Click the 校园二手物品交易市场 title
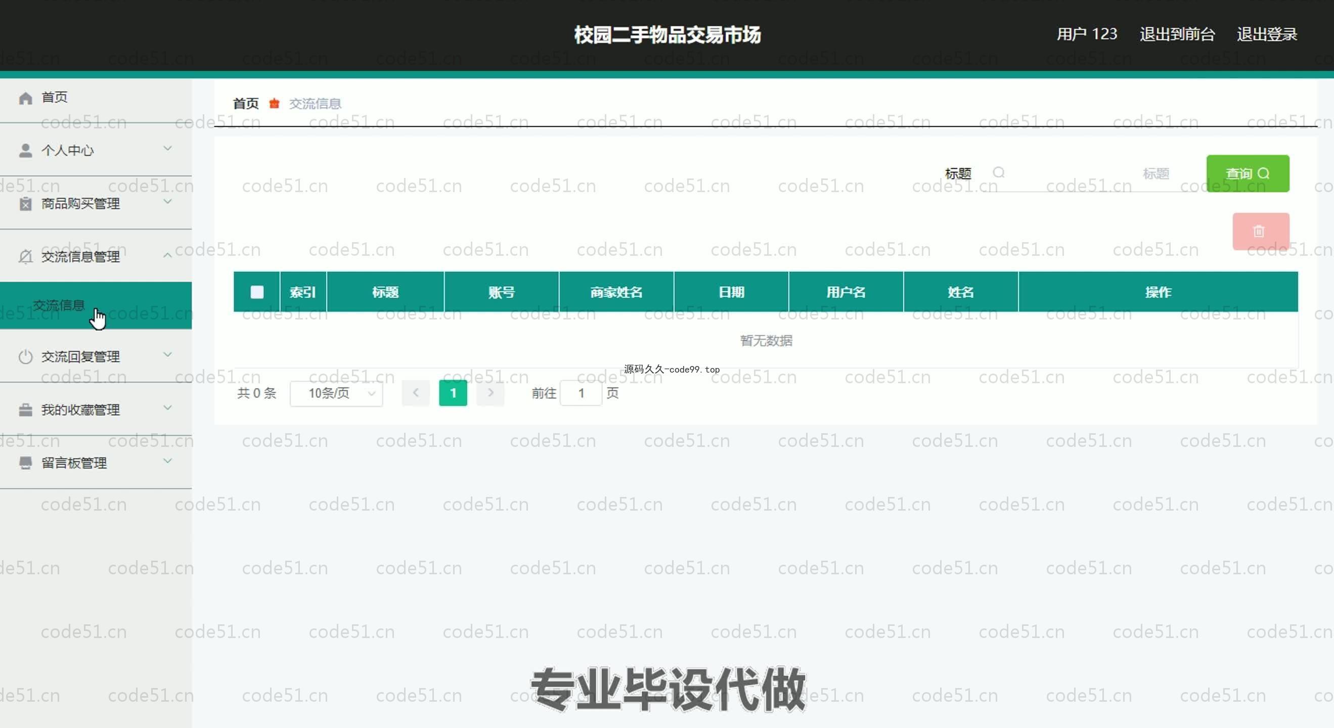The height and width of the screenshot is (728, 1334). (667, 34)
